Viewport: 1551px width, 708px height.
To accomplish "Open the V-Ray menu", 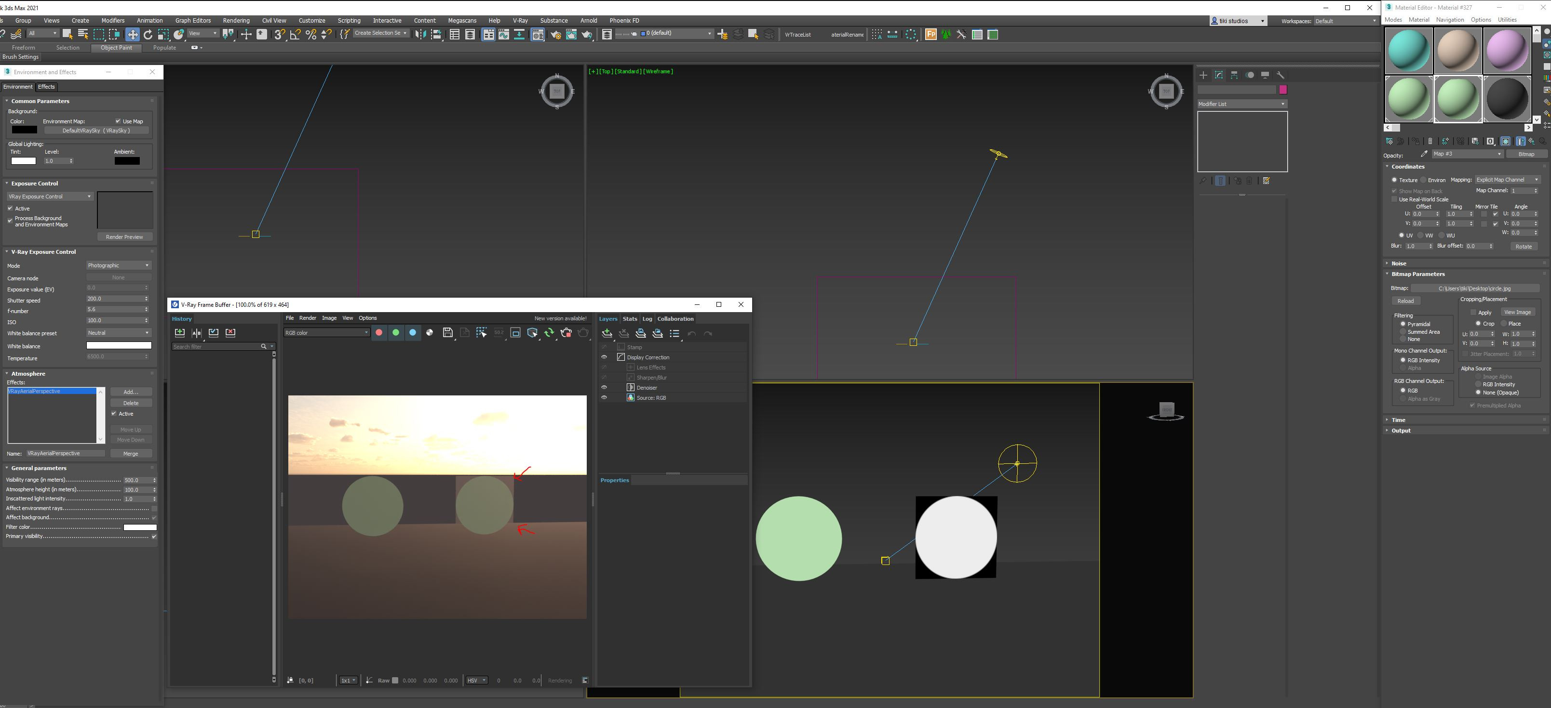I will (520, 20).
